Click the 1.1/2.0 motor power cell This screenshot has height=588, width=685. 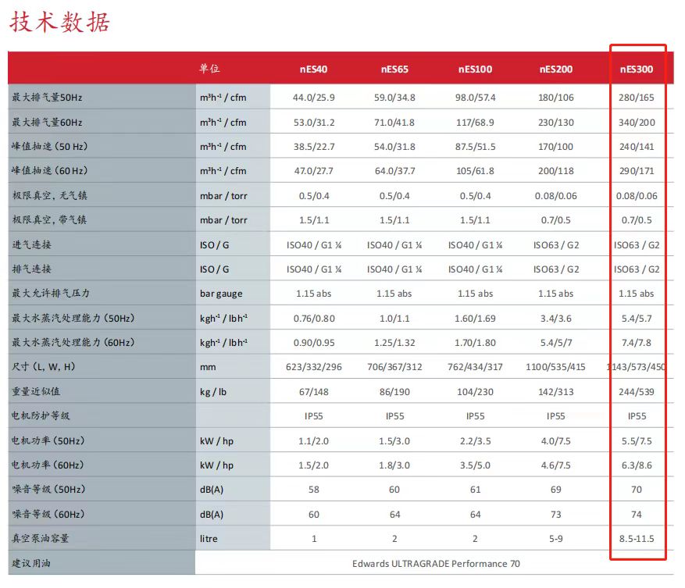(314, 441)
